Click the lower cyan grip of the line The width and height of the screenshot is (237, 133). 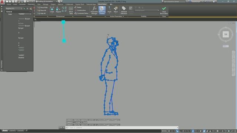tap(64, 41)
